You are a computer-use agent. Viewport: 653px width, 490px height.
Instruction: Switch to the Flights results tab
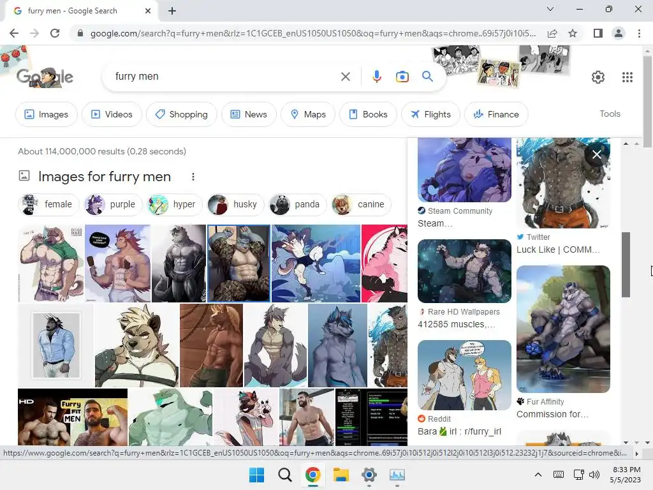coord(430,114)
